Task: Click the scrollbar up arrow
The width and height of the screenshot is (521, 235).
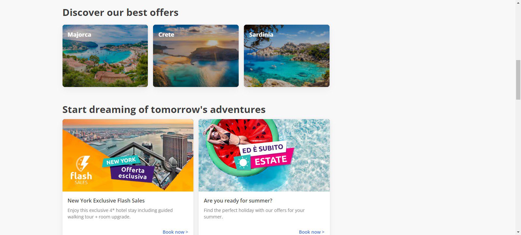Action: point(518,3)
